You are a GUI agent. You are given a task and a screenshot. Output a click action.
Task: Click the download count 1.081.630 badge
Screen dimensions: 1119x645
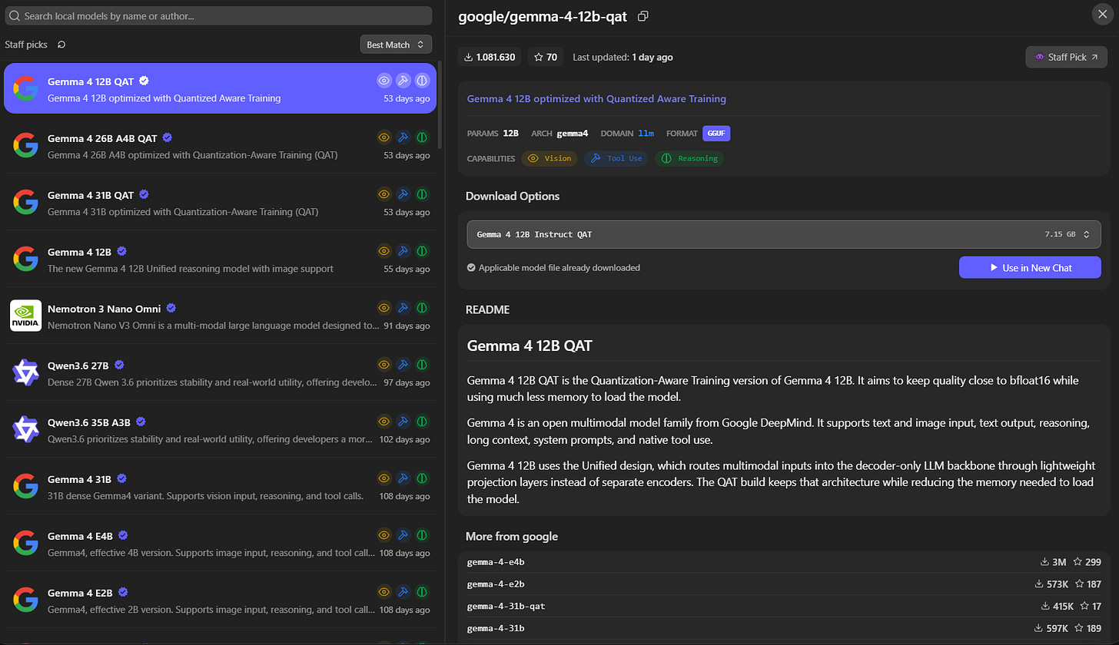point(490,57)
